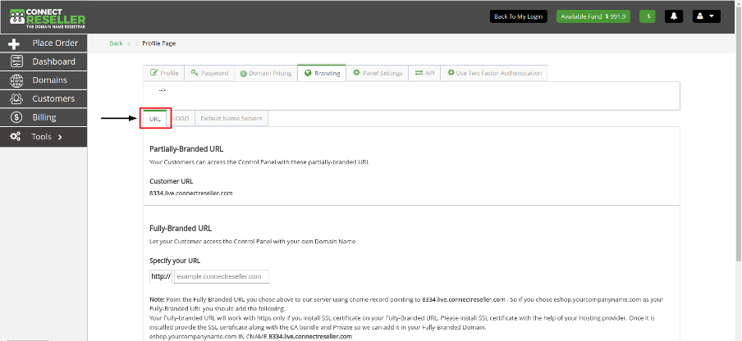Open the Place Order menu item
742x341 pixels.
[44, 43]
